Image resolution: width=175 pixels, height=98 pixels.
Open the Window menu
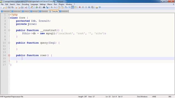(x=69, y=4)
